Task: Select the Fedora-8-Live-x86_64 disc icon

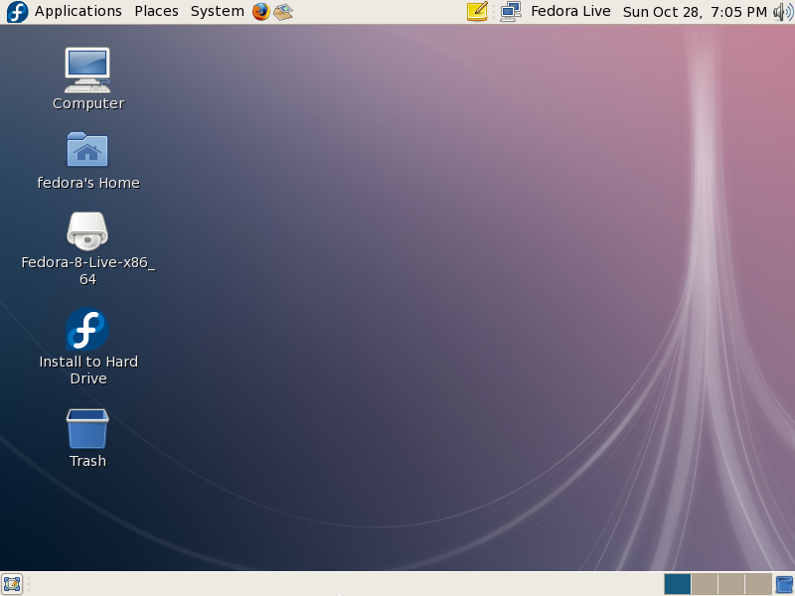Action: click(x=87, y=230)
